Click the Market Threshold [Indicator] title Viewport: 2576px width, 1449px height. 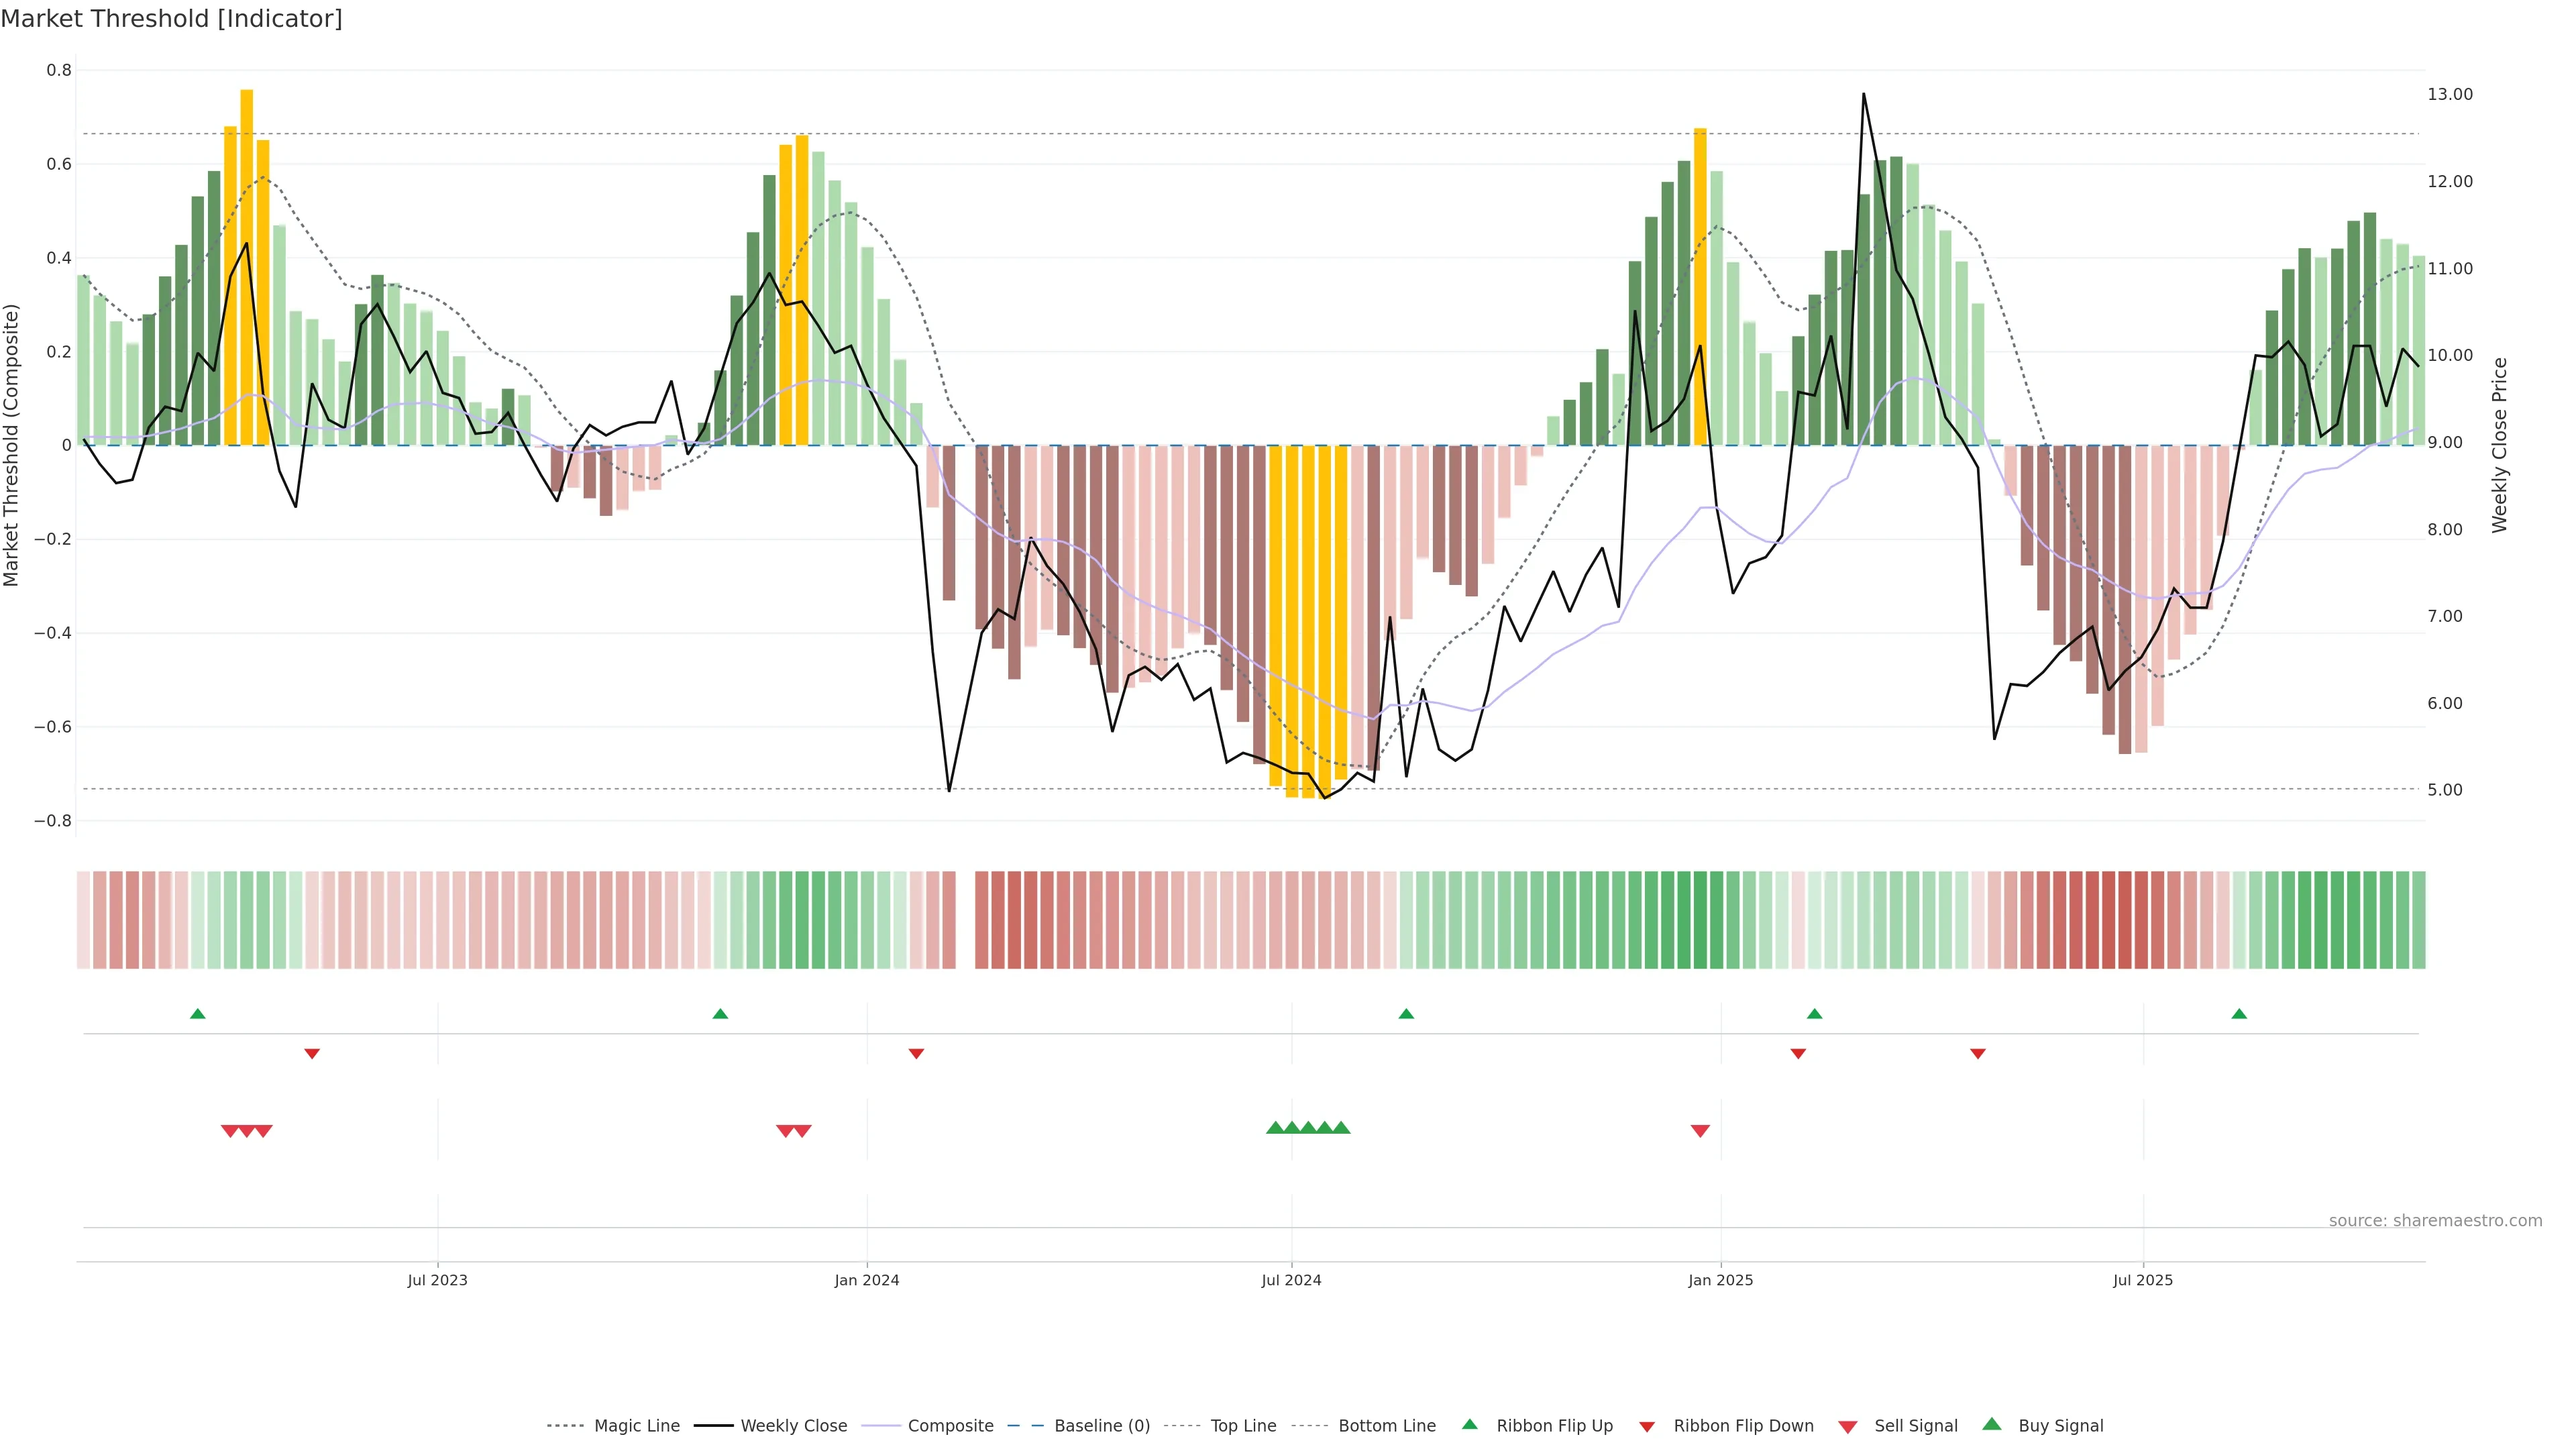171,19
